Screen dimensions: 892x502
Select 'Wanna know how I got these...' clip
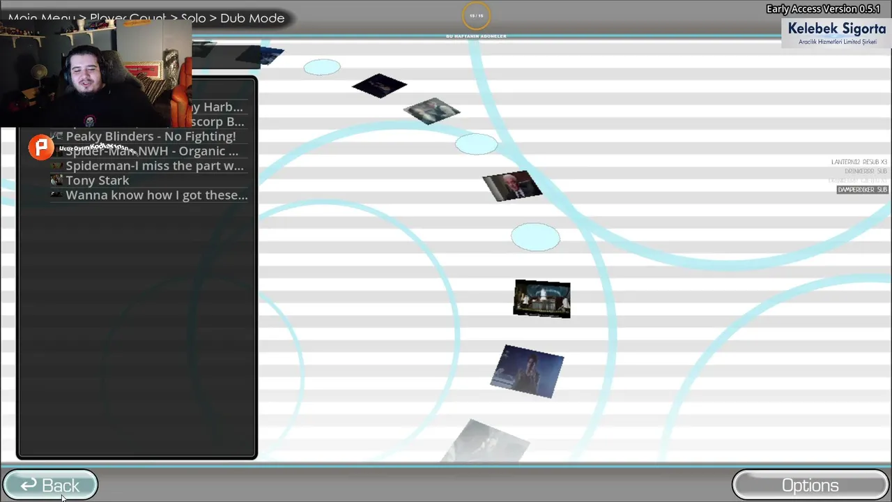(157, 195)
